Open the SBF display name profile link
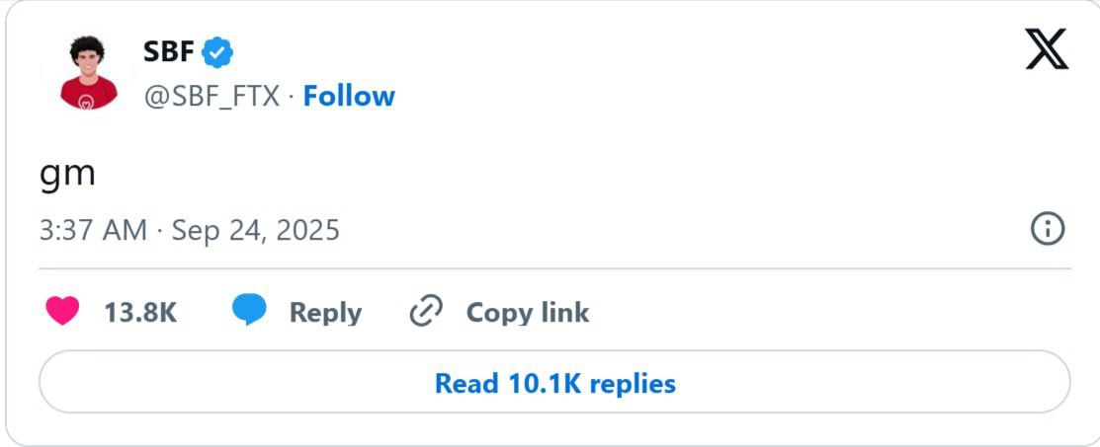 click(168, 51)
